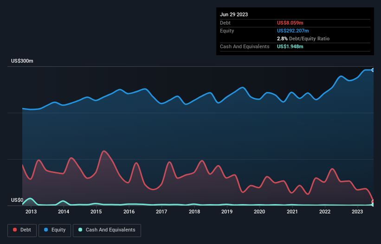Click the 2016 x-axis label
This screenshot has width=381, height=244.
(129, 212)
